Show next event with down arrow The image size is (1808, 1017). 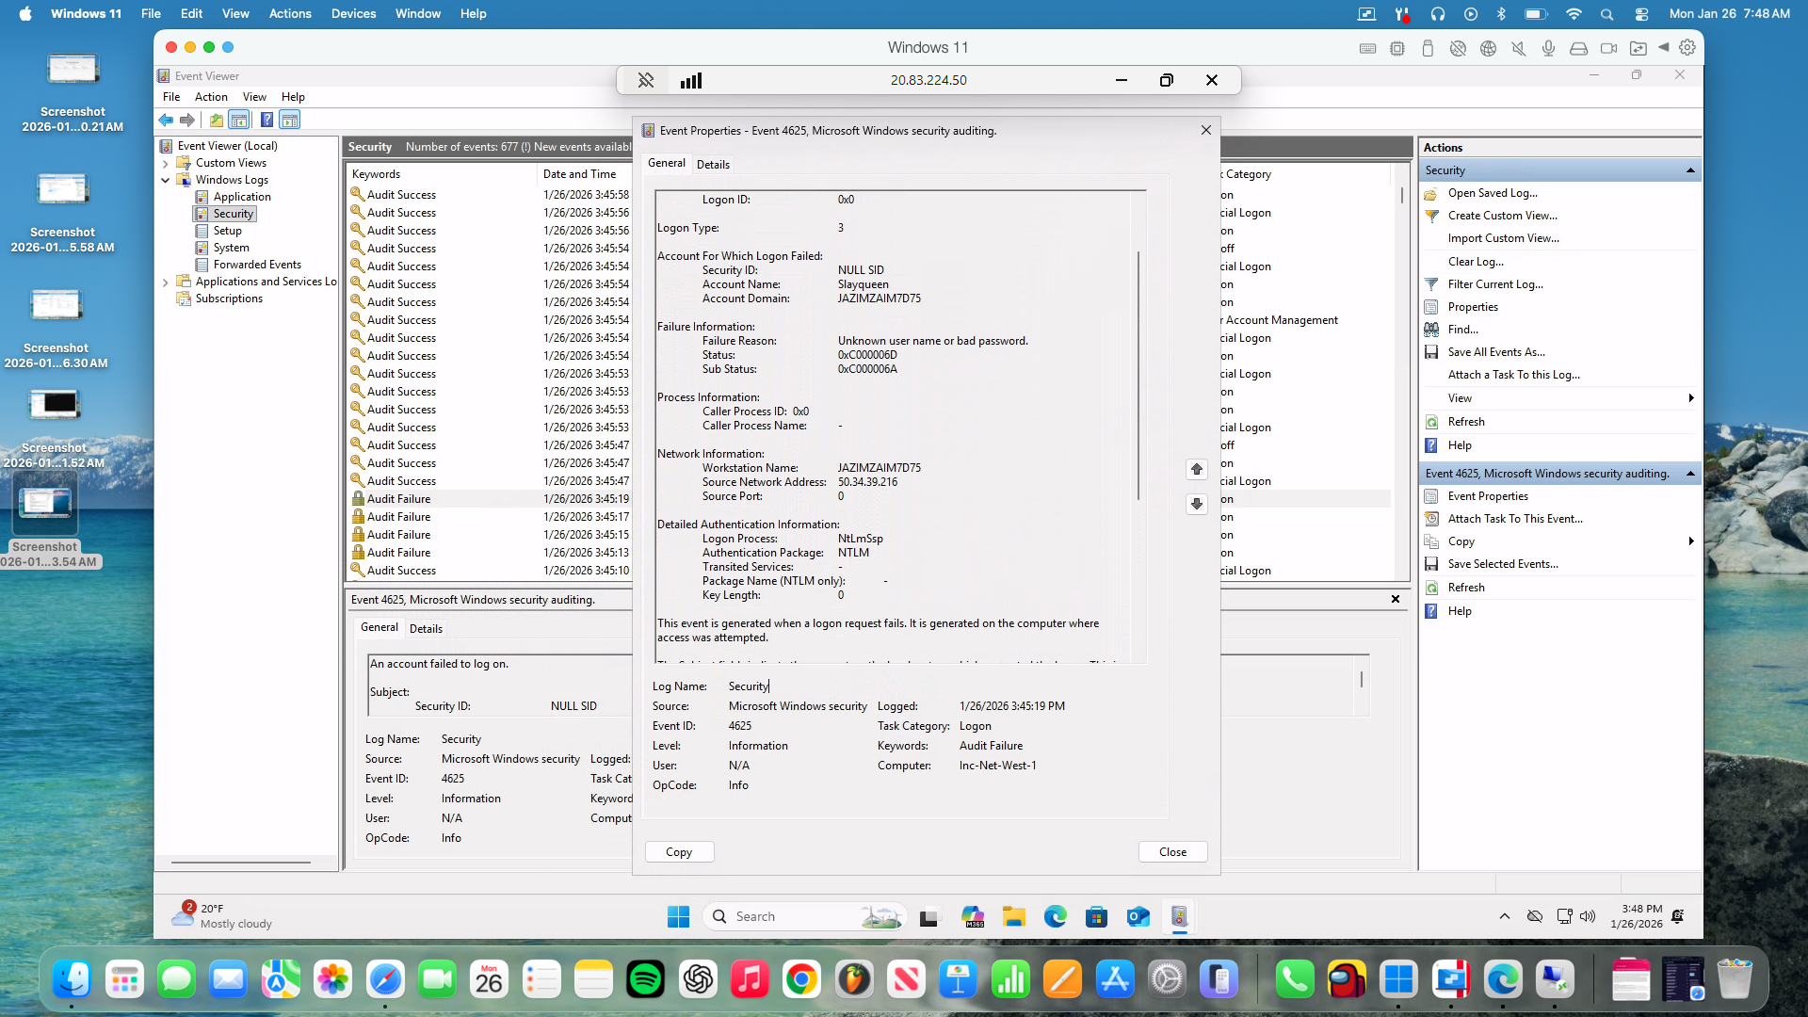point(1196,504)
